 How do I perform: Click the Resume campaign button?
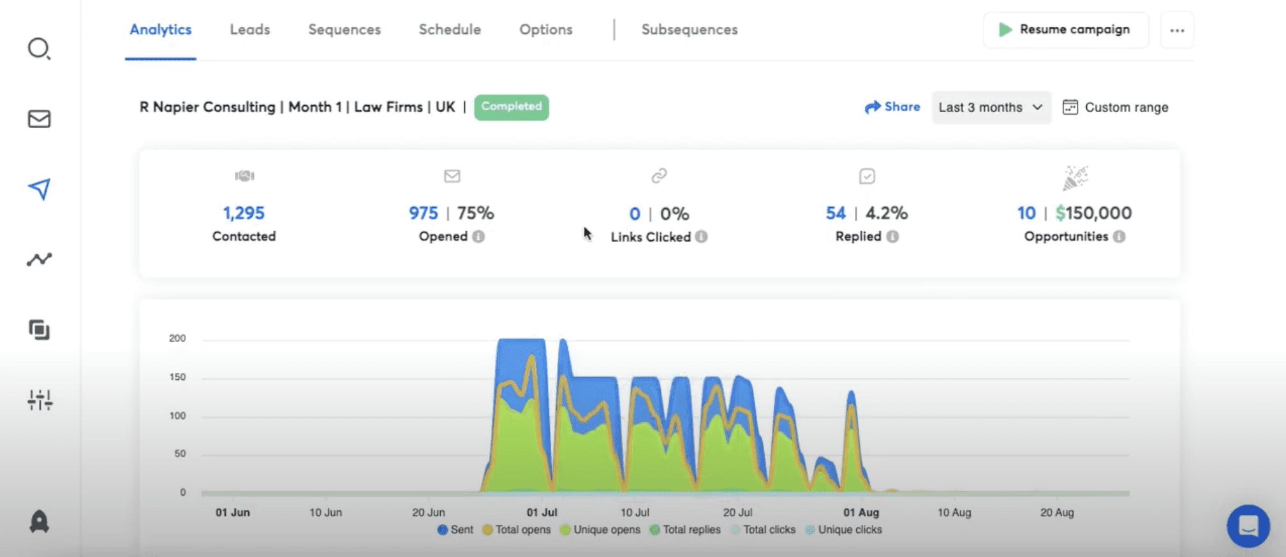tap(1066, 30)
